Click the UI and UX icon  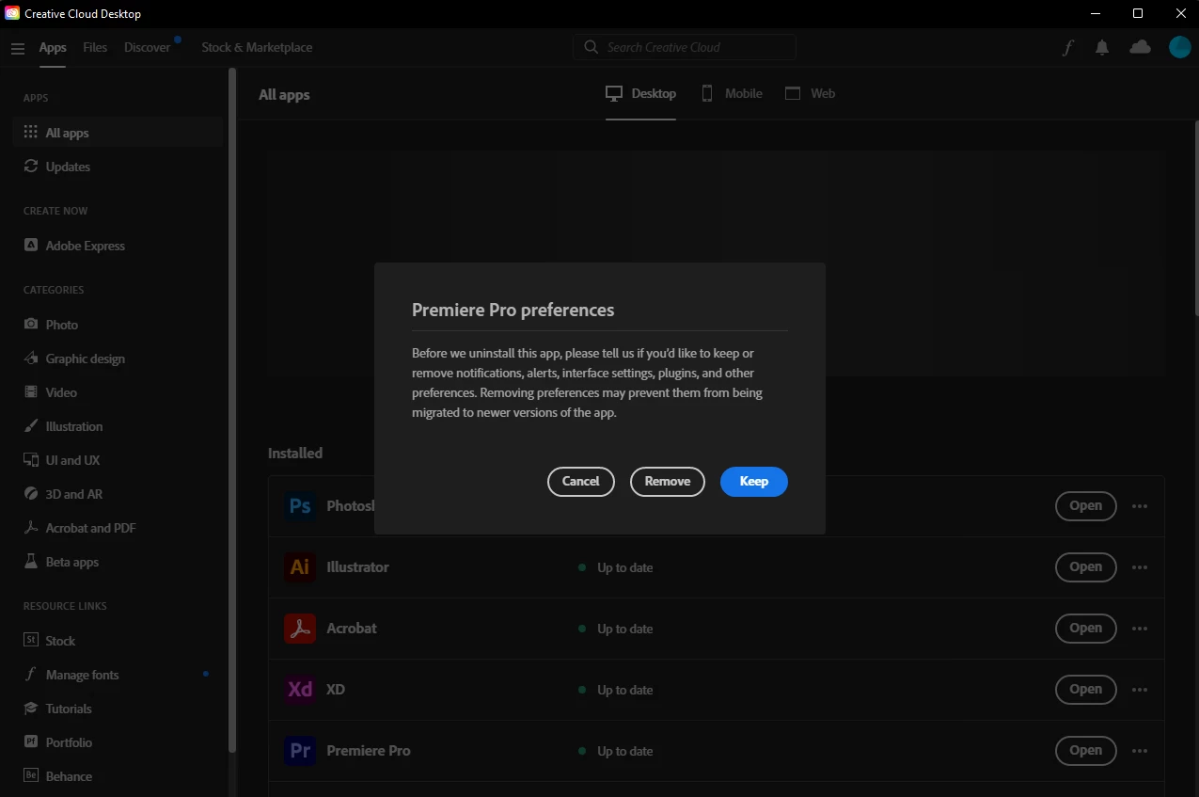click(x=31, y=460)
